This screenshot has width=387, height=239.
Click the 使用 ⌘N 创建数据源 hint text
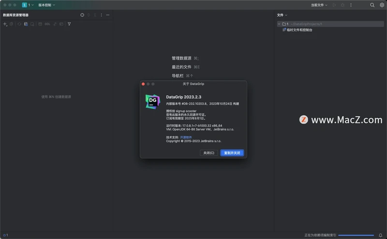(x=56, y=97)
